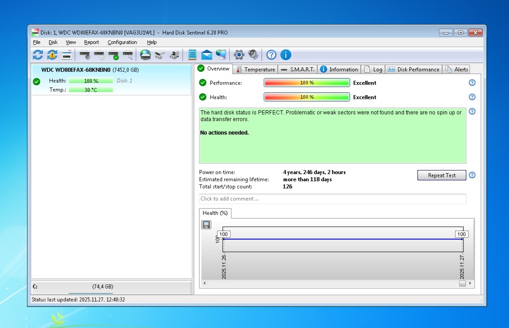Viewport: 509px width, 328px height.
Task: Open the Configuration menu
Action: tap(122, 42)
